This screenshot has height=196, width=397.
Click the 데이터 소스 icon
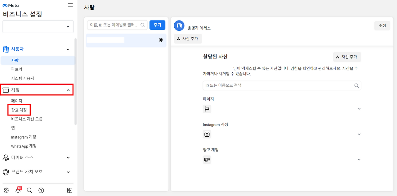(x=6, y=157)
